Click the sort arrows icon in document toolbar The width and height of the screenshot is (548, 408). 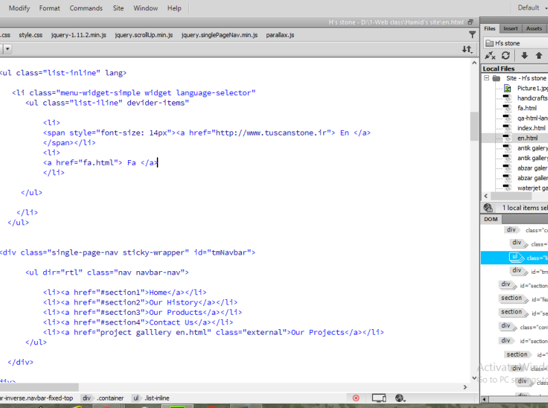click(x=467, y=49)
